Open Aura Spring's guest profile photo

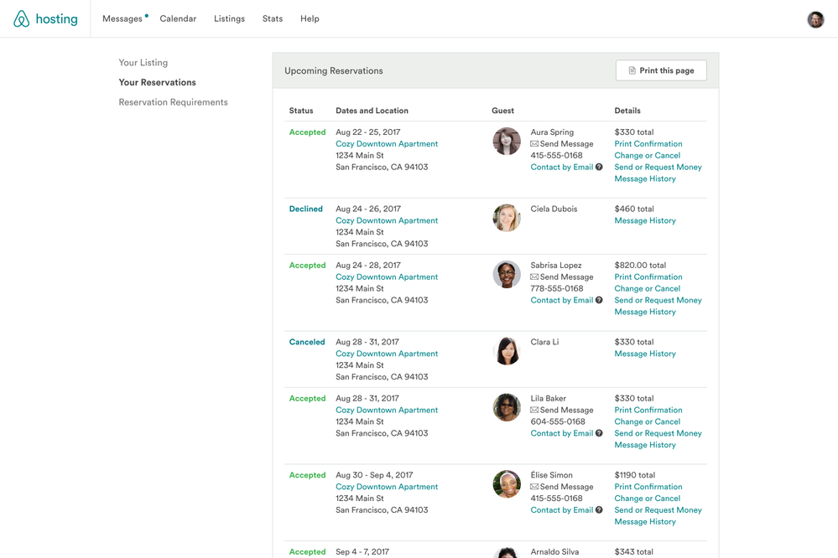[x=507, y=142]
